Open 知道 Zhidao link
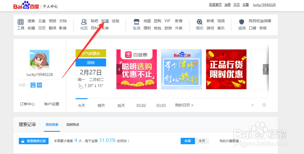 pyautogui.click(x=105, y=21)
